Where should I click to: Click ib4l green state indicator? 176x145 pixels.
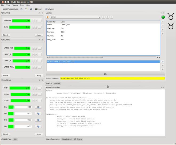point(11,114)
